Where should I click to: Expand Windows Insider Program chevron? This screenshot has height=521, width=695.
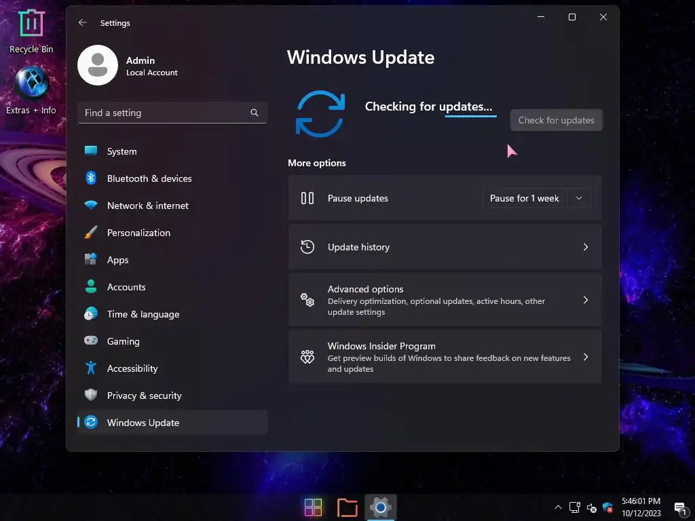(x=586, y=357)
